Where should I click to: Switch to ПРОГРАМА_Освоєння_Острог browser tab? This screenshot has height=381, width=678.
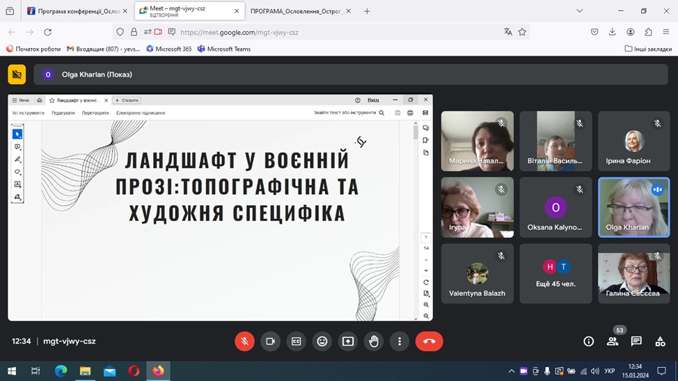pos(297,11)
